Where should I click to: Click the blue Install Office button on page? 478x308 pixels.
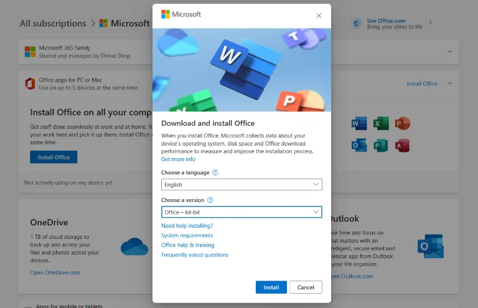click(54, 157)
